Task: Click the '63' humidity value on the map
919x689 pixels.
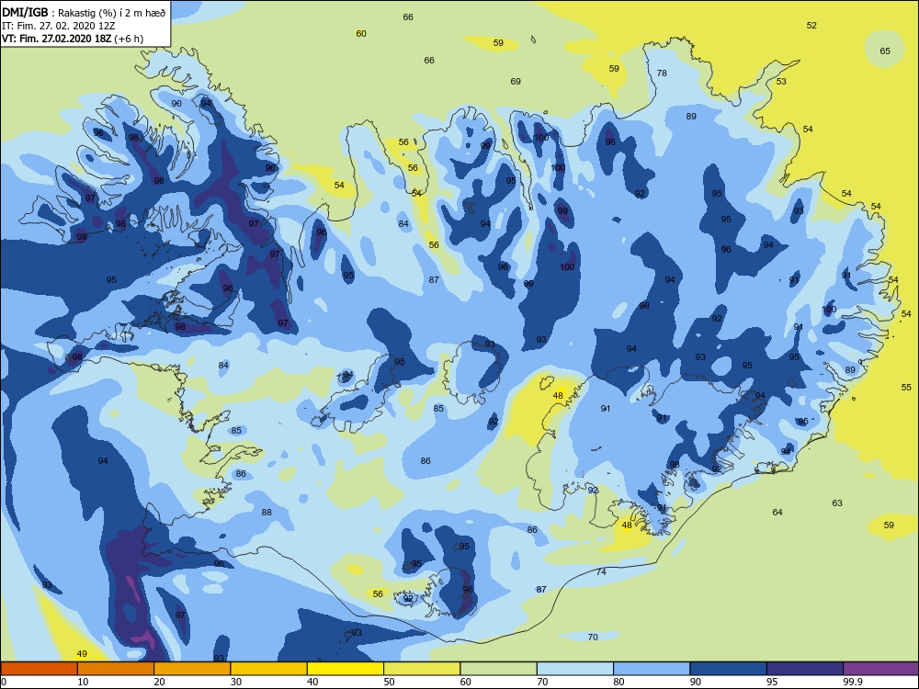Action: 837,503
